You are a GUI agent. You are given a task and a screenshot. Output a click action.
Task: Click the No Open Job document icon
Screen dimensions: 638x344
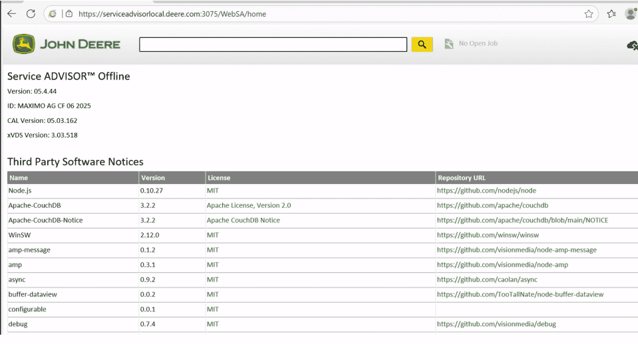pyautogui.click(x=448, y=44)
